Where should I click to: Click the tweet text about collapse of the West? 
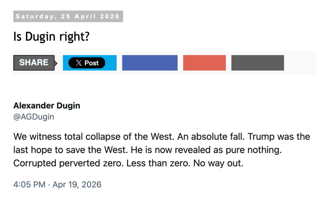click(161, 150)
